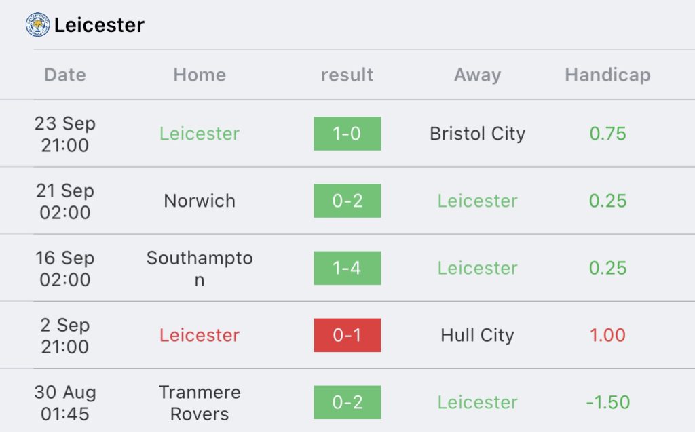Select the 0.75 handicap value
695x432 pixels.
tap(607, 134)
